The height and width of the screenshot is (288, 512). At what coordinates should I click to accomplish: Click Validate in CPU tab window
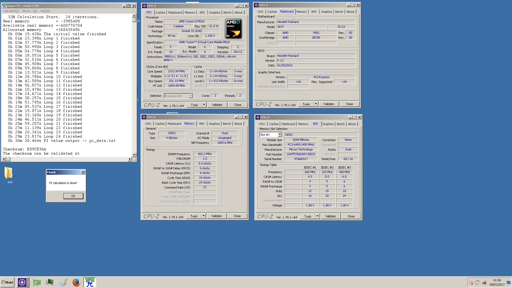(x=217, y=105)
